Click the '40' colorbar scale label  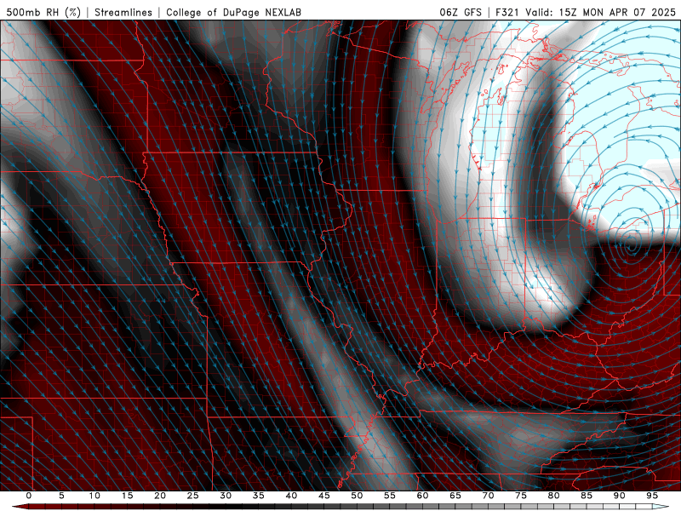pos(291,496)
